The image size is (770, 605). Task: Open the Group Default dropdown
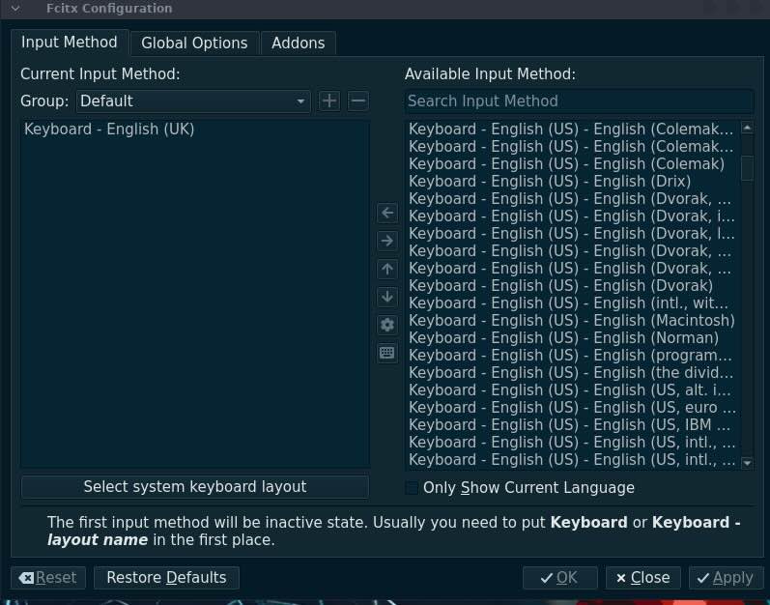(193, 101)
